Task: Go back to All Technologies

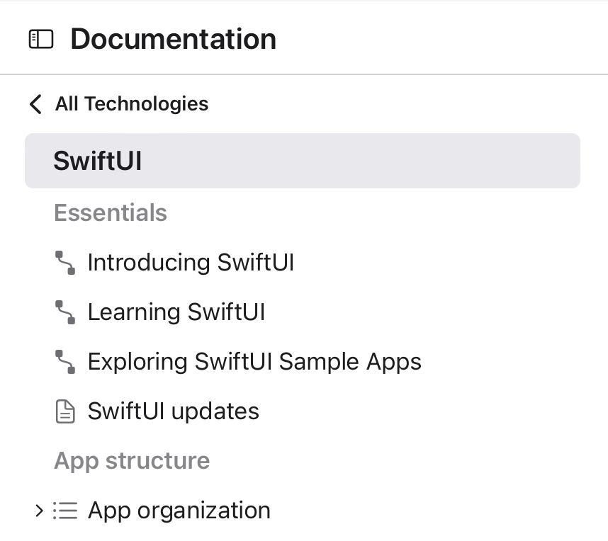Action: point(132,104)
